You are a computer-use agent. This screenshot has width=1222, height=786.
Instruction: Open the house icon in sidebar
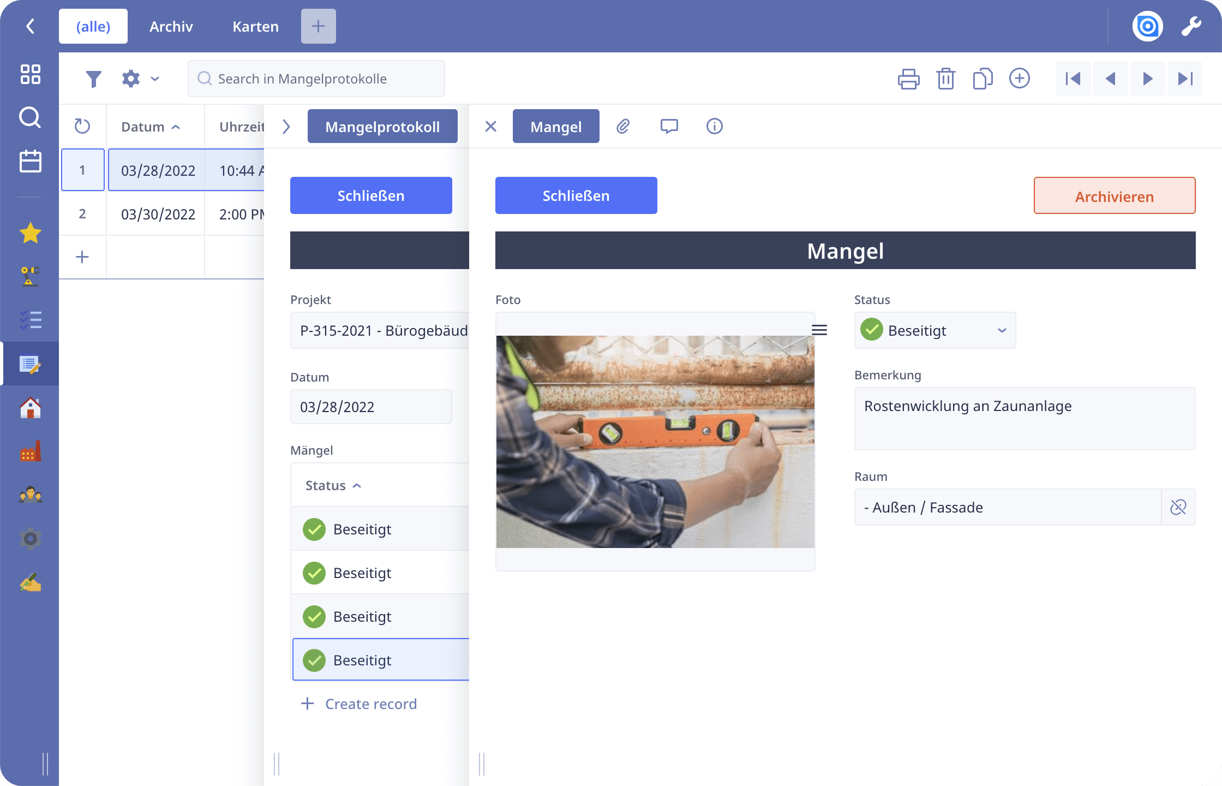click(31, 408)
